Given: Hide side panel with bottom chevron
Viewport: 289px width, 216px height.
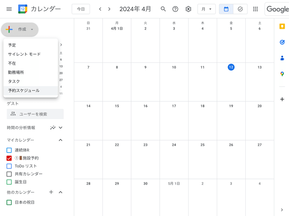Looking at the screenshot, I should coord(282,210).
